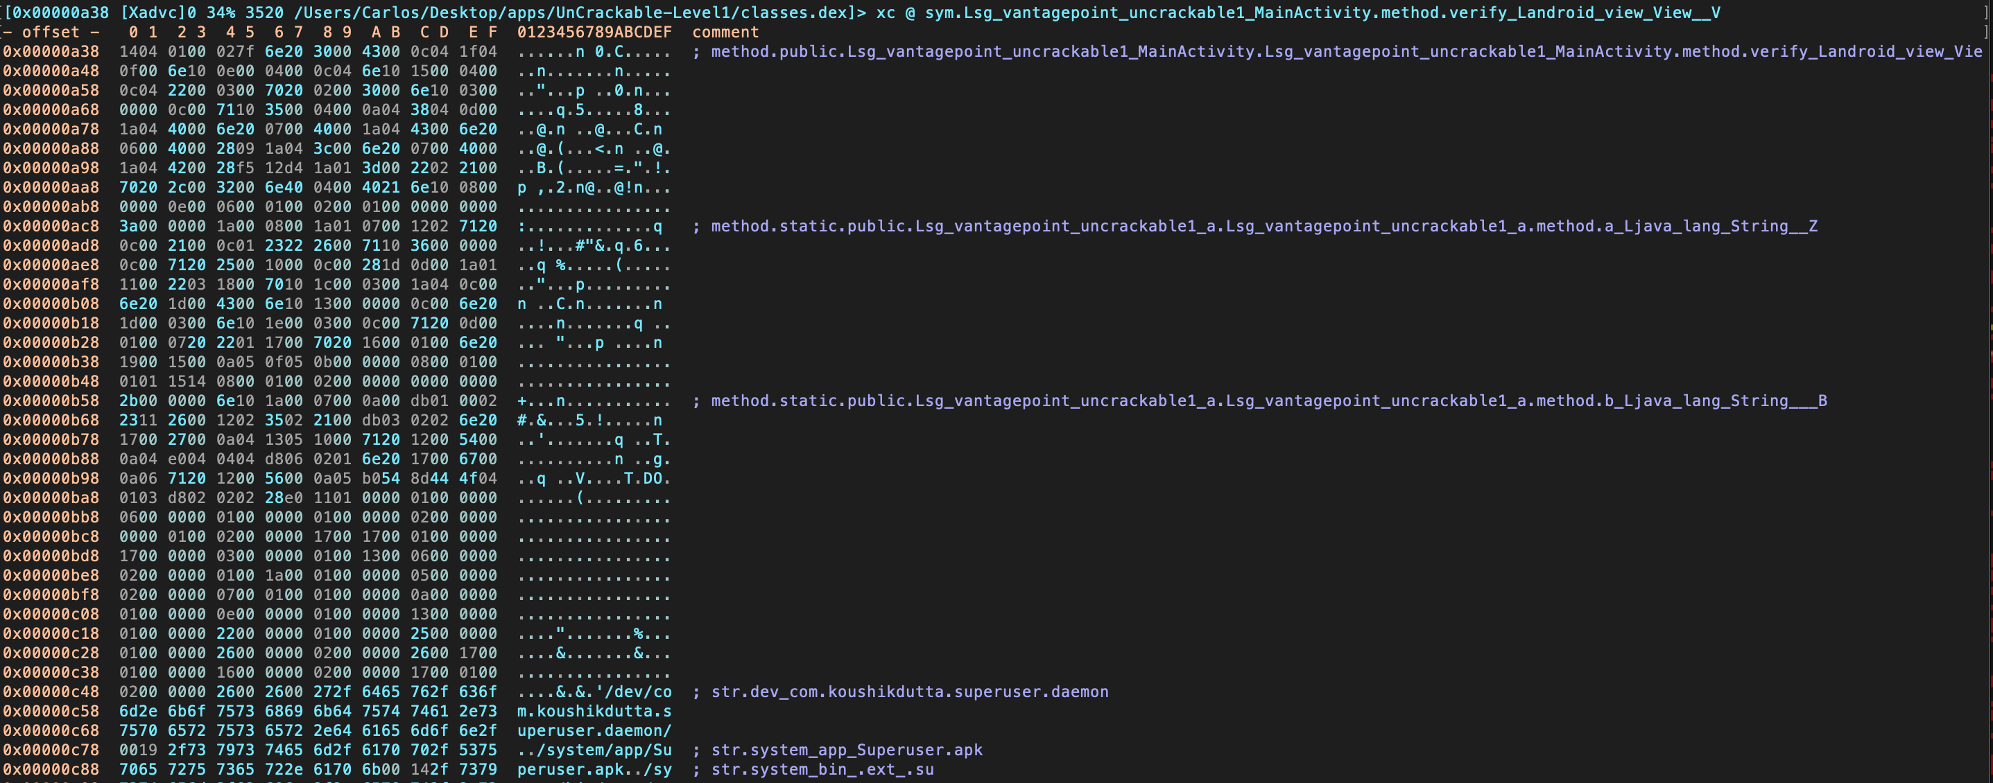
Task: Click ASCII text 'm.koushikdutta.s' in dump
Action: (594, 711)
